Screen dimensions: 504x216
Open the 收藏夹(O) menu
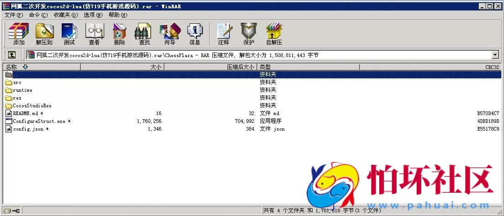coord(66,15)
